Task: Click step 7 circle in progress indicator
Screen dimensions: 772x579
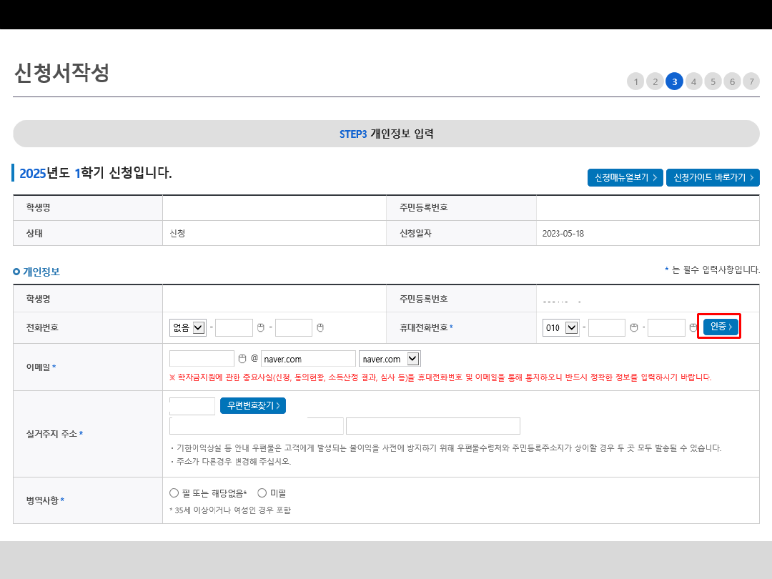Action: [x=751, y=81]
